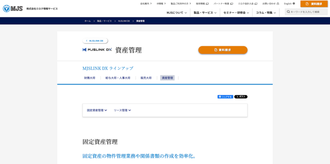
Task: Open 採用情報 external link
Action: [x=202, y=4]
